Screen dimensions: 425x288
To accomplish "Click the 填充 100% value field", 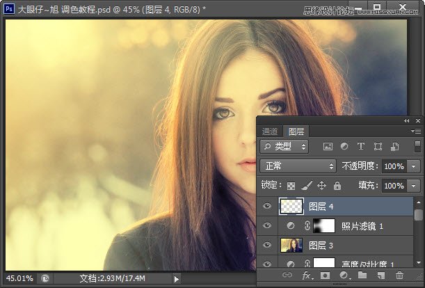I will pos(394,186).
